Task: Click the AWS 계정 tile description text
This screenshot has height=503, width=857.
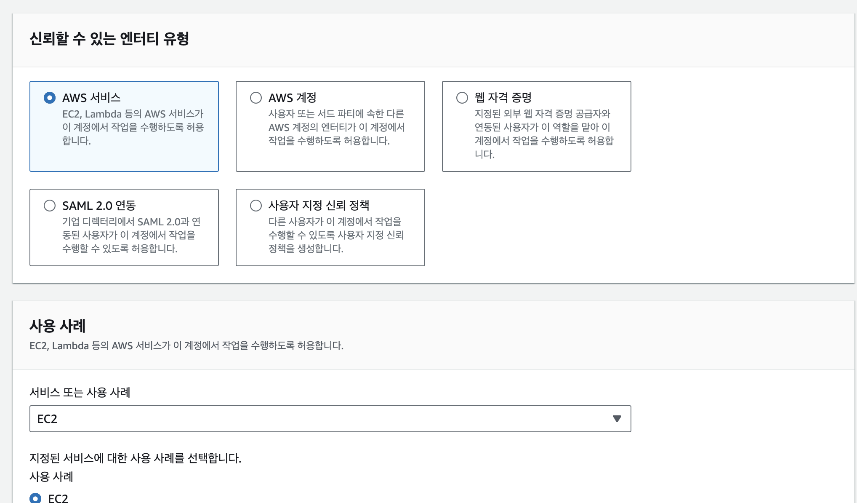Action: pyautogui.click(x=336, y=127)
